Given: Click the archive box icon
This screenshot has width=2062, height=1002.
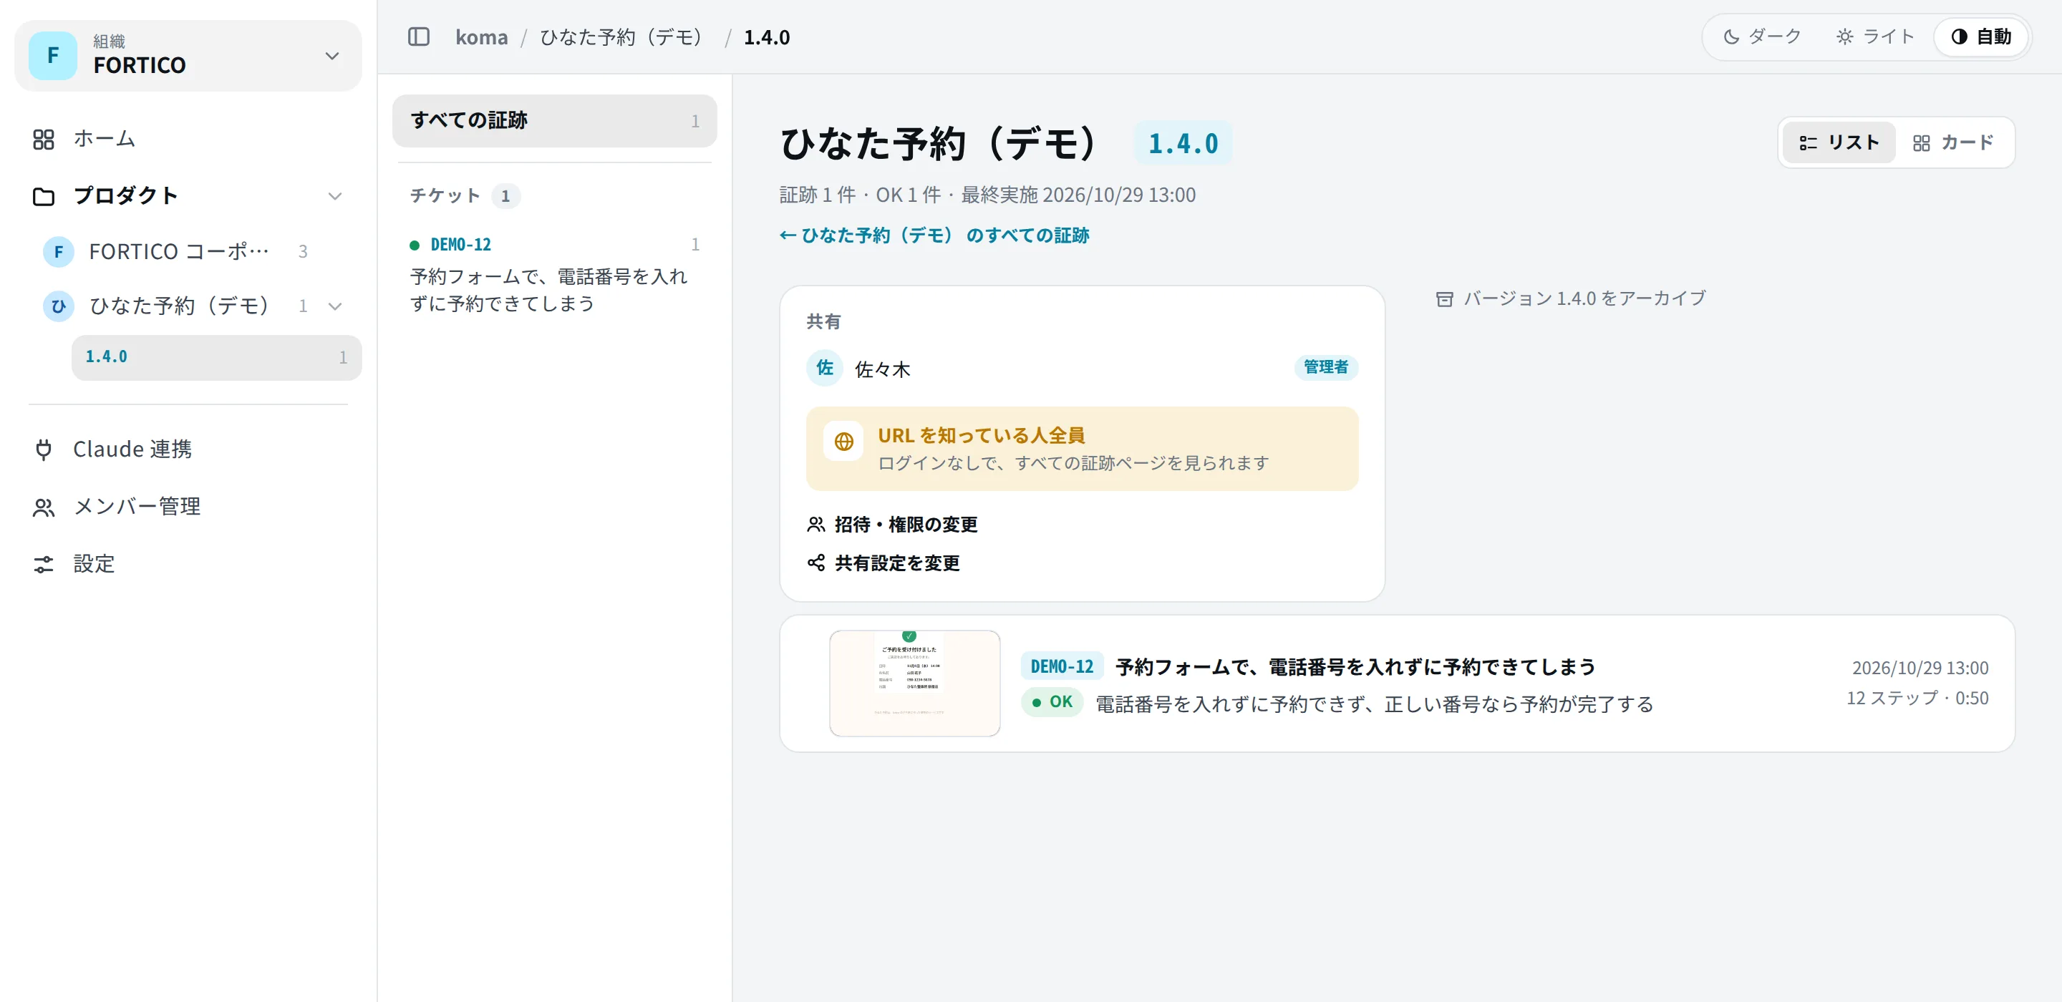Looking at the screenshot, I should [x=1444, y=298].
